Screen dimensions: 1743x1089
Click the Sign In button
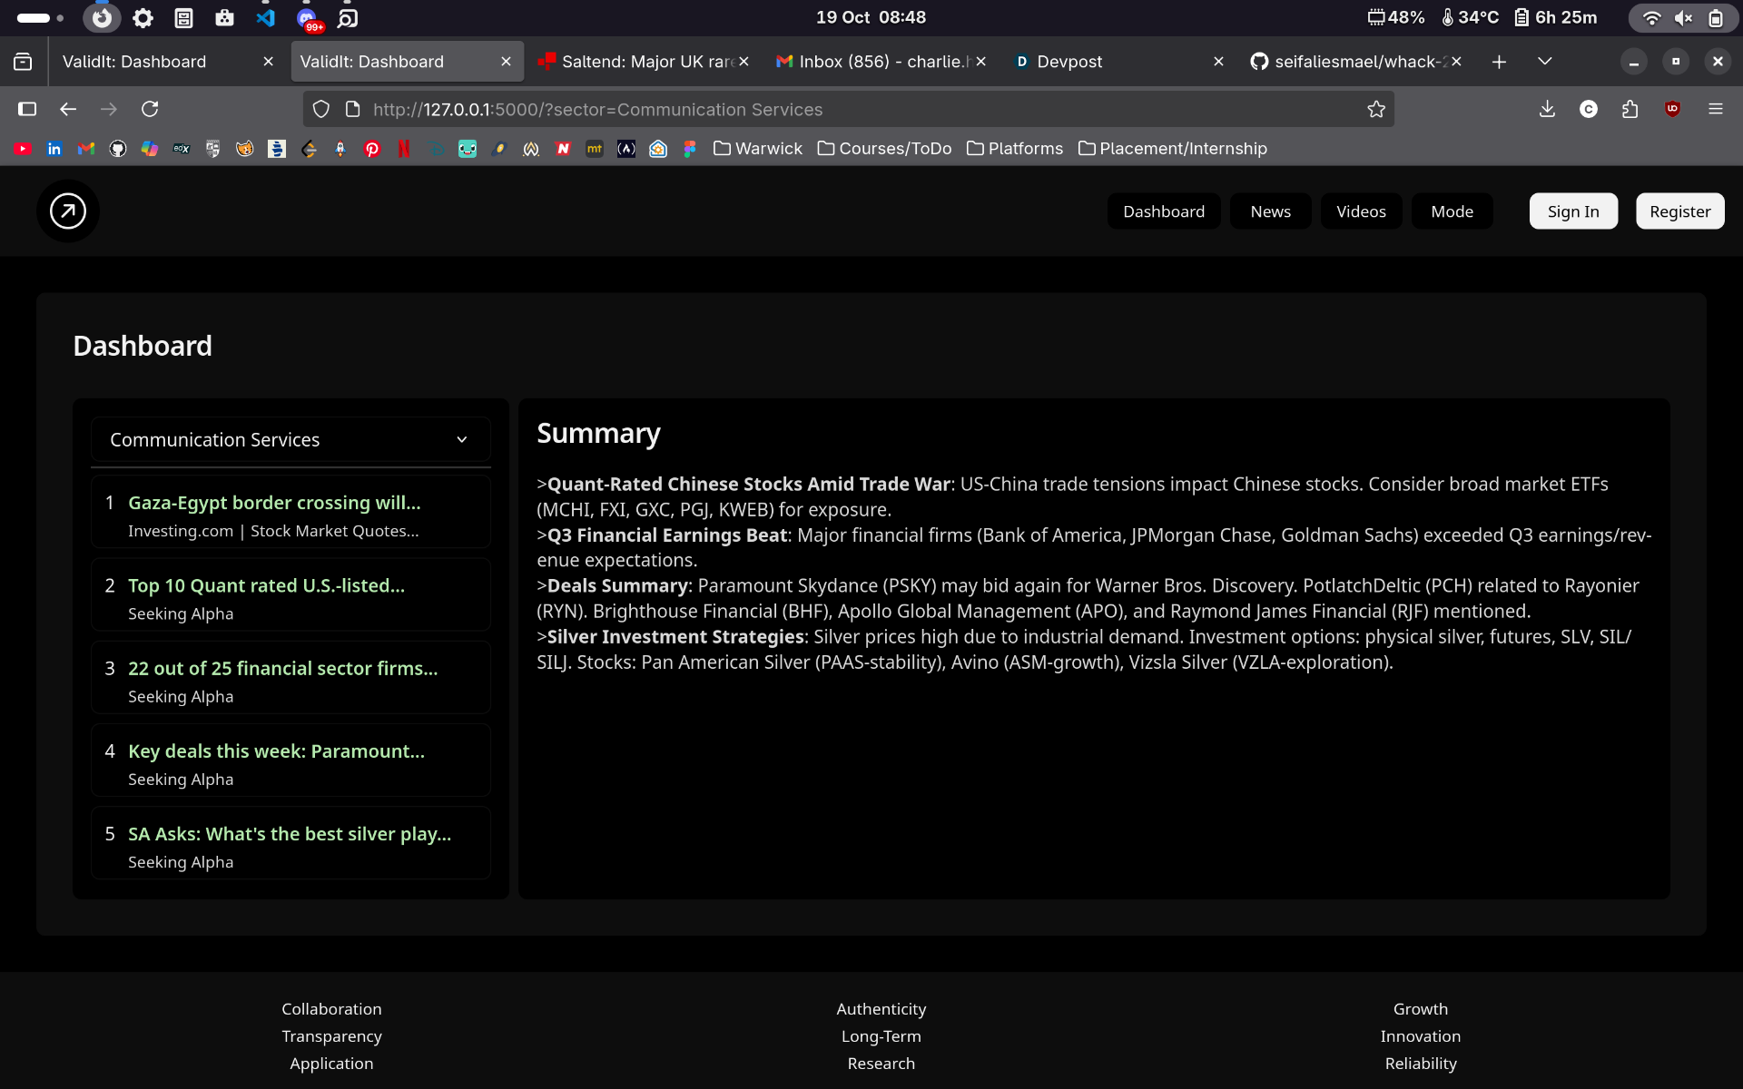[1572, 211]
